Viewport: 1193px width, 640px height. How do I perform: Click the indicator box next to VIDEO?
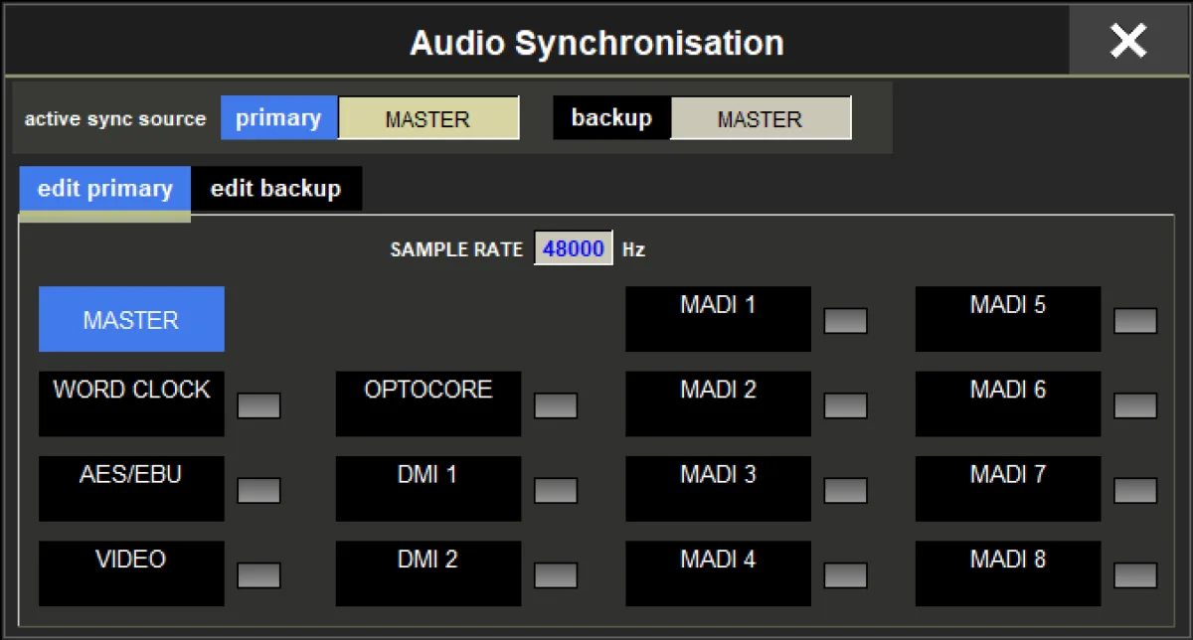pos(258,575)
